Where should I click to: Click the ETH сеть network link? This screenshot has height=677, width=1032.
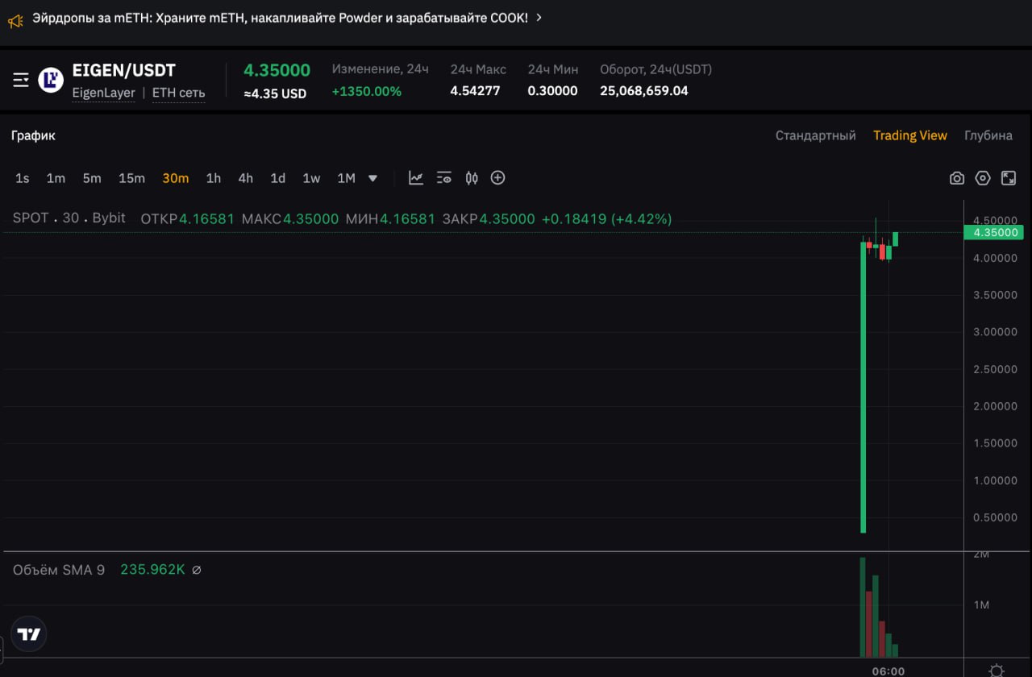click(179, 93)
